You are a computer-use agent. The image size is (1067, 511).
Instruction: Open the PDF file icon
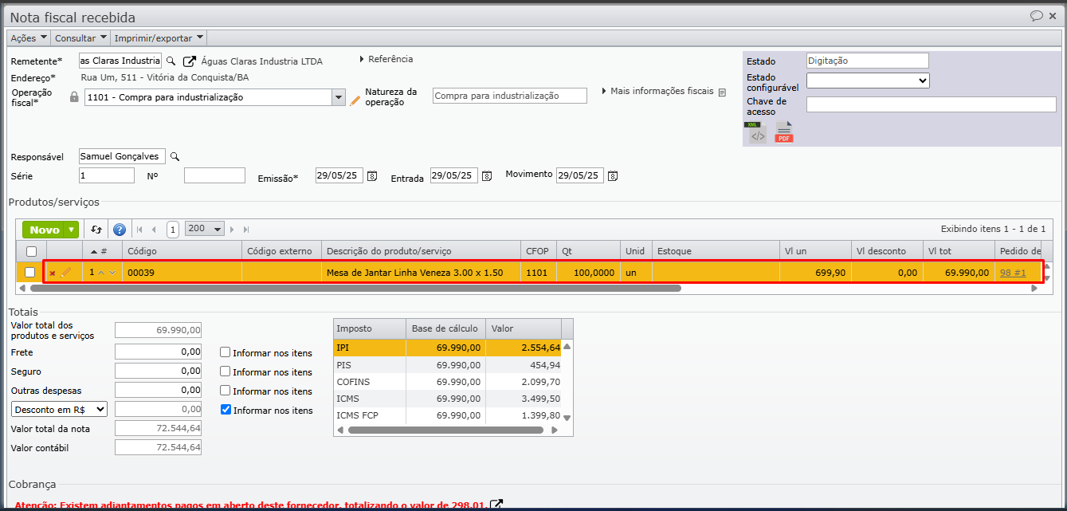tap(784, 132)
